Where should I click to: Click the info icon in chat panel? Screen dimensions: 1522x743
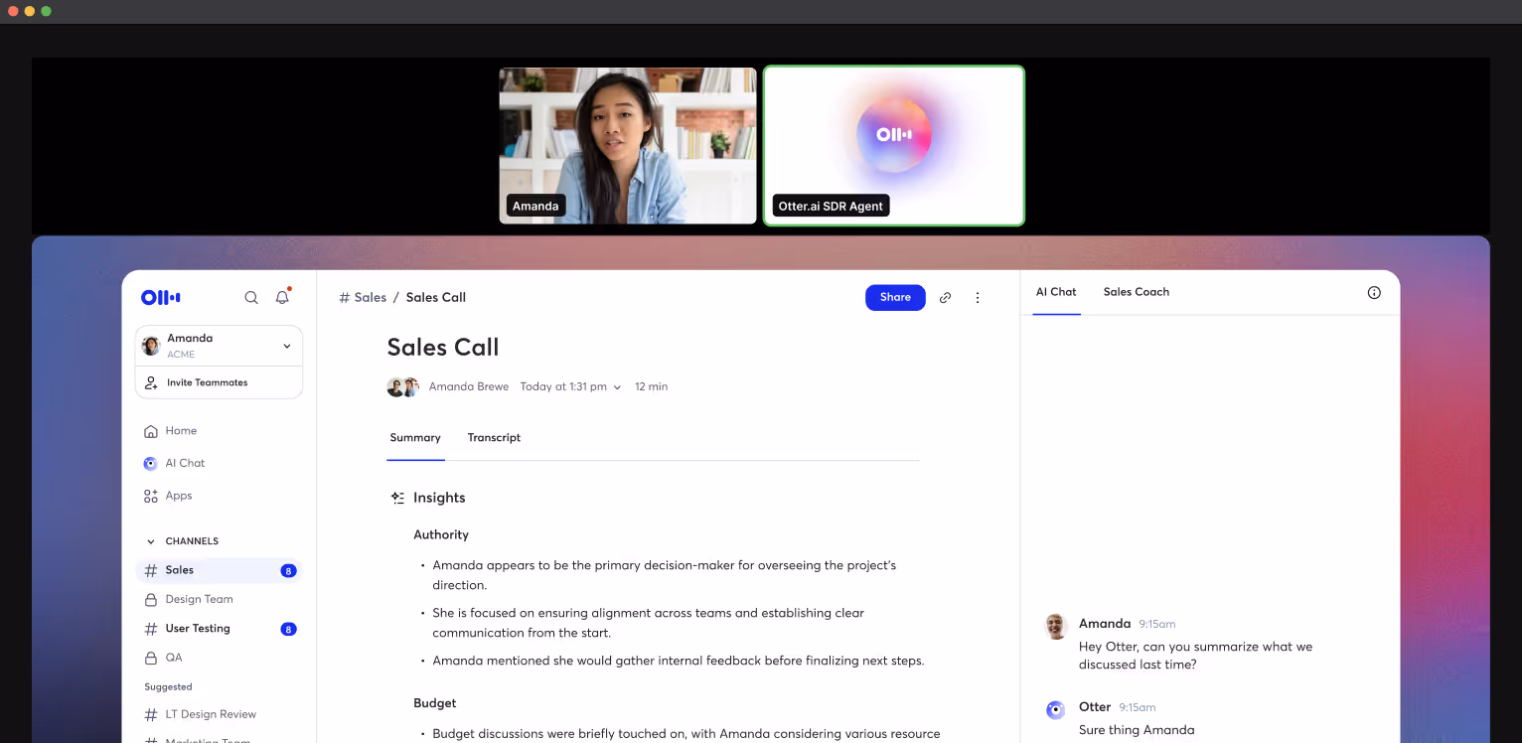(1374, 293)
